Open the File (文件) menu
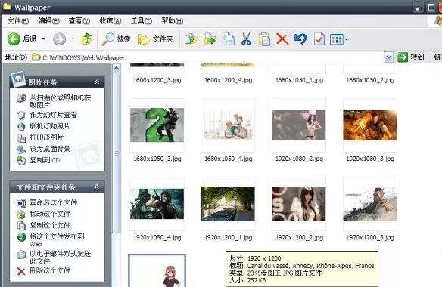The height and width of the screenshot is (287, 442). pyautogui.click(x=17, y=21)
